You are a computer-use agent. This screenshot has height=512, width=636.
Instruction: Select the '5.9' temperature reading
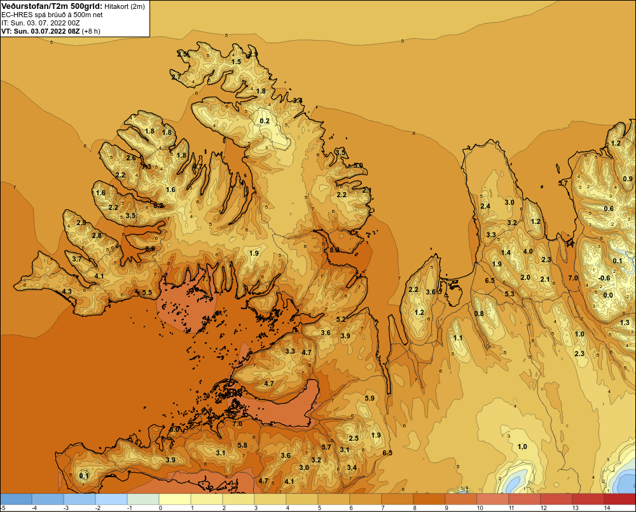[370, 398]
